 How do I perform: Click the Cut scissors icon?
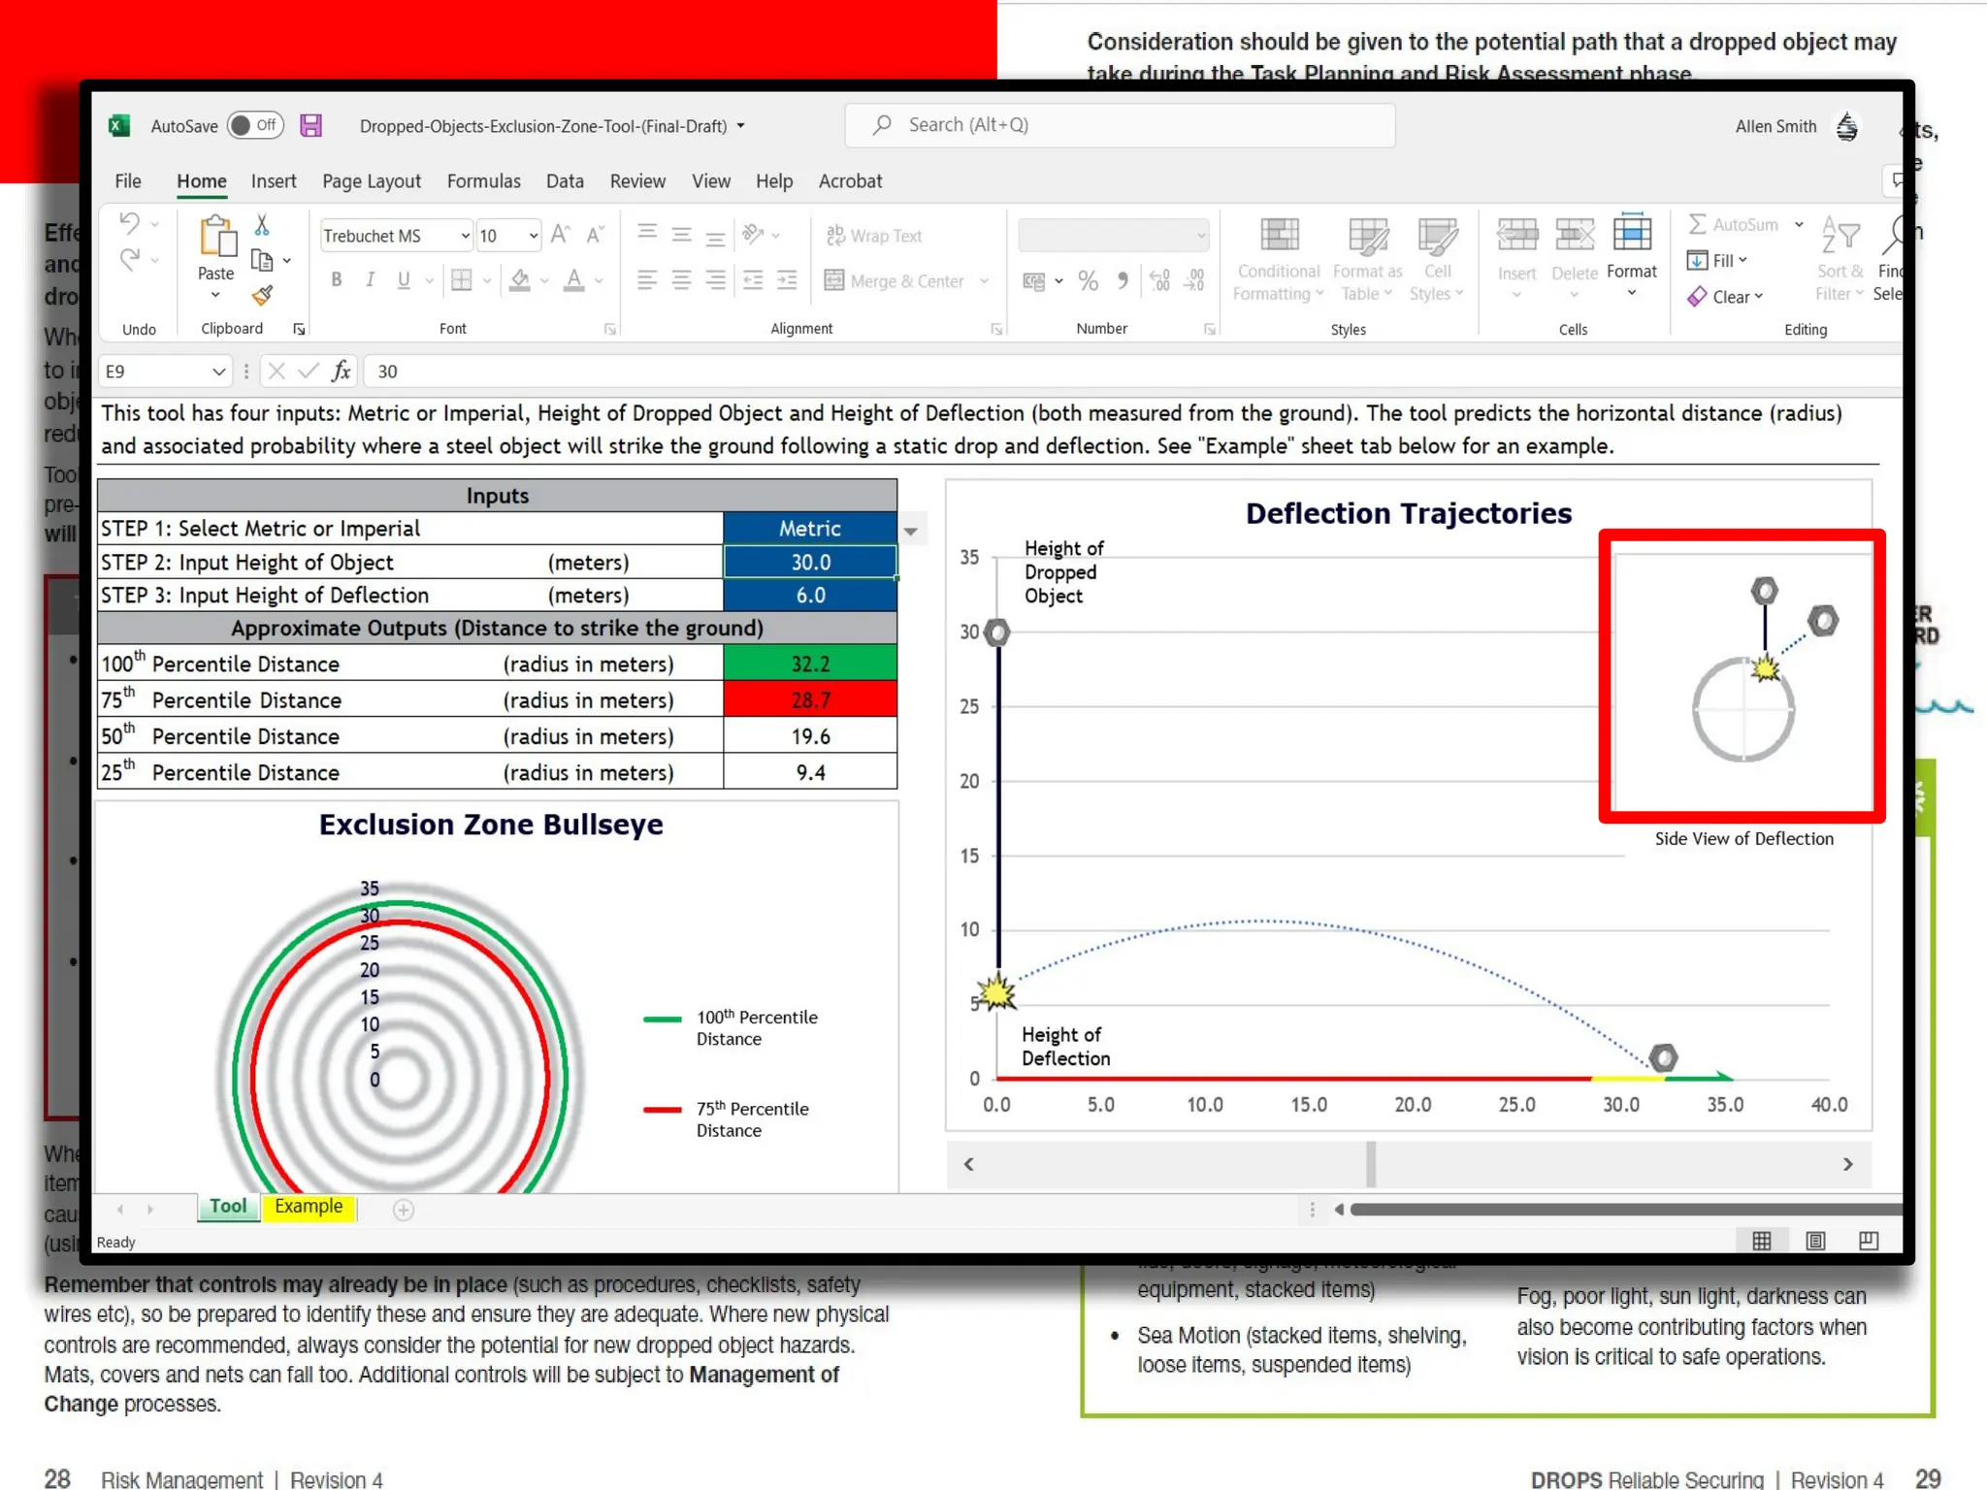(262, 226)
